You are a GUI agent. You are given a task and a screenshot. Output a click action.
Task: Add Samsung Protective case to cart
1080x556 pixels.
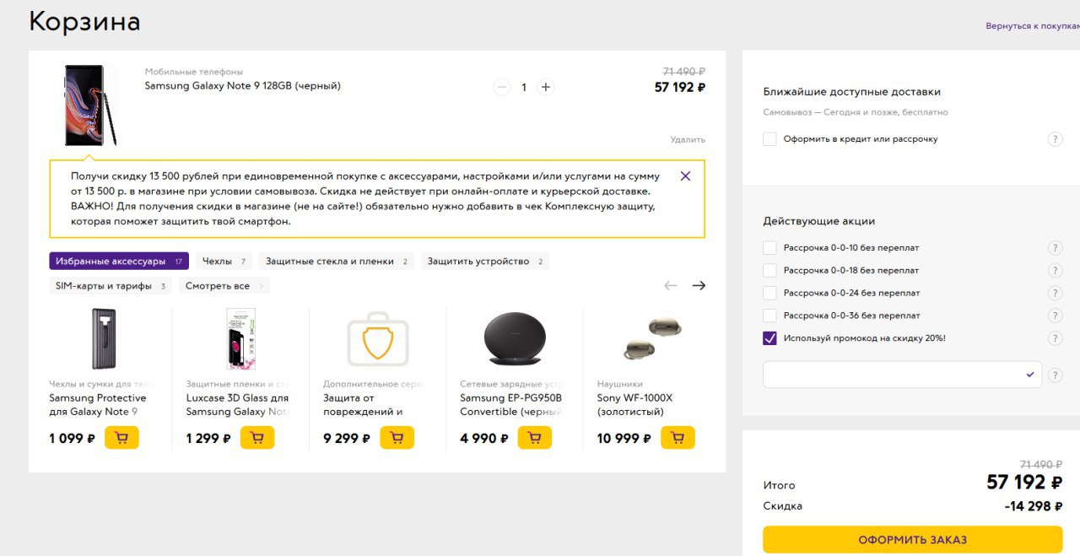(121, 438)
